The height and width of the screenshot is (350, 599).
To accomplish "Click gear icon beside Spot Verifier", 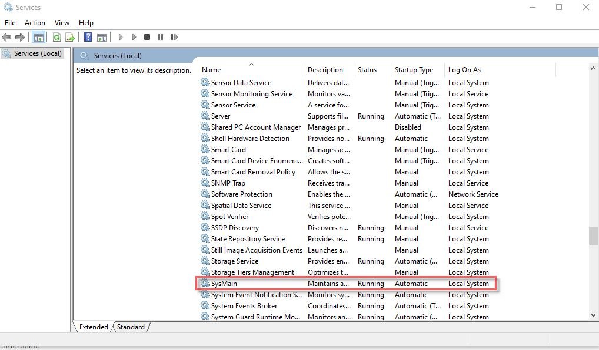I will 205,216.
